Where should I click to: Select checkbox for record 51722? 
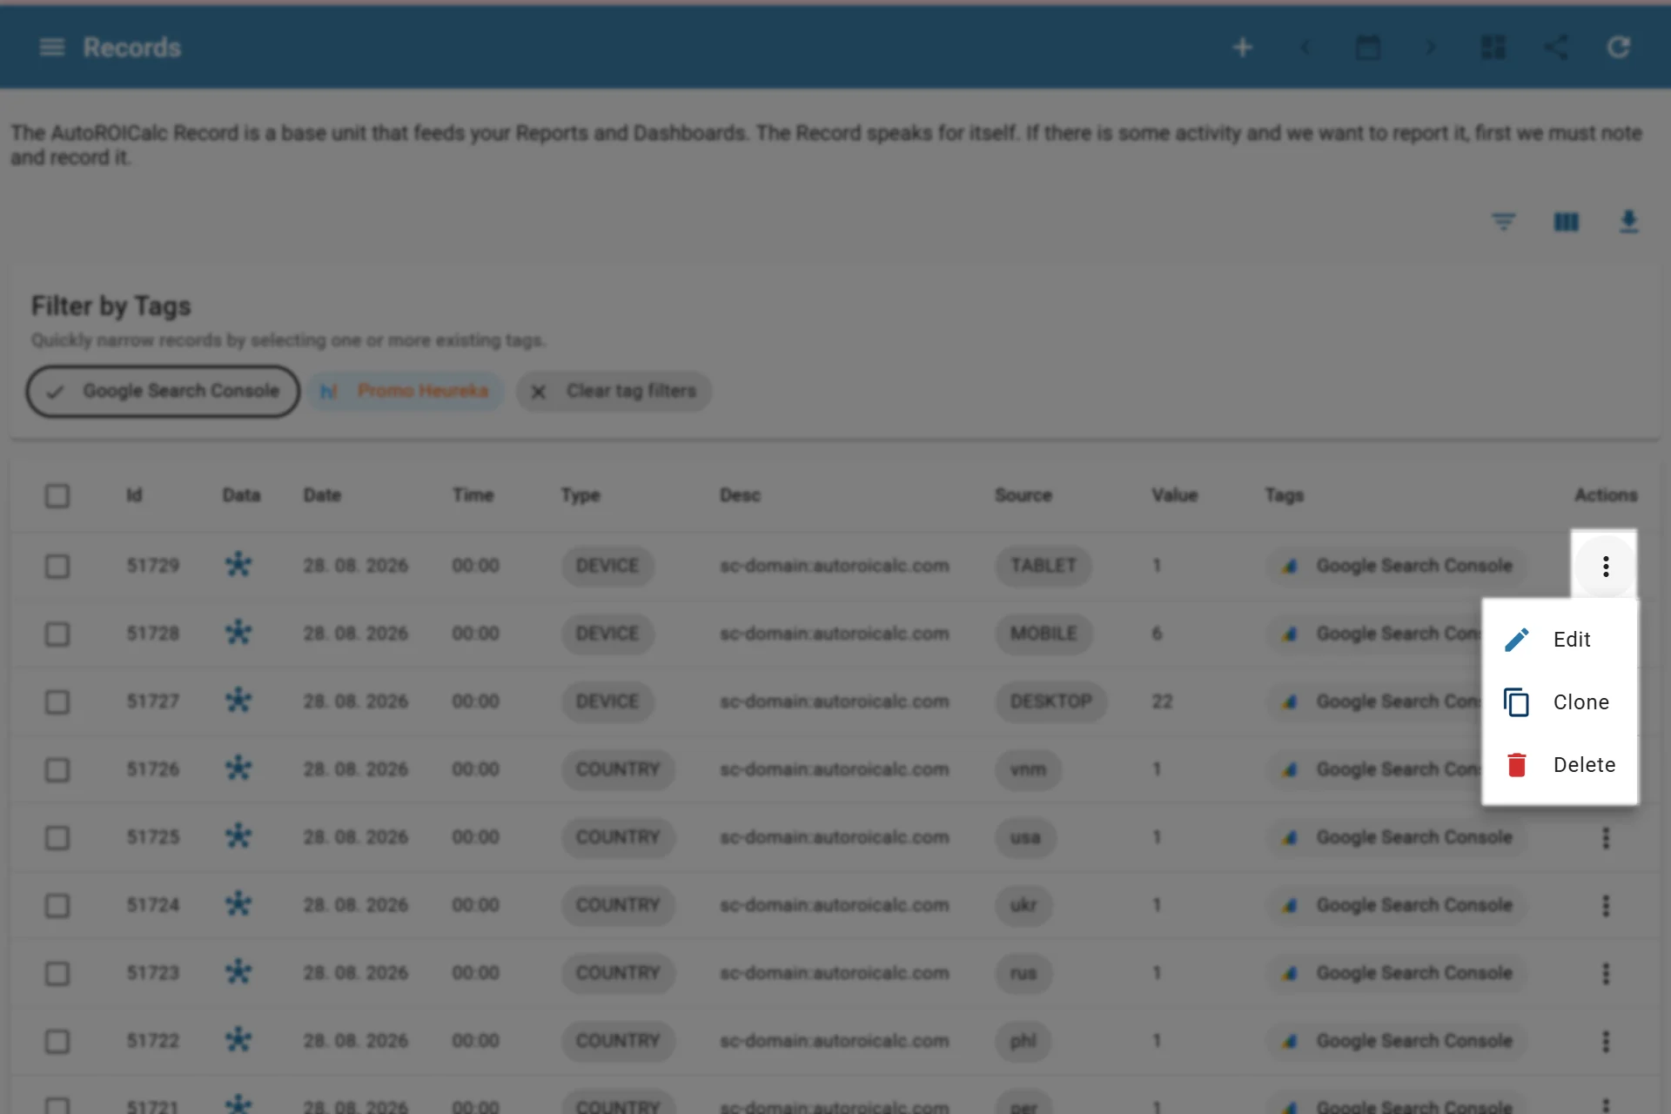pyautogui.click(x=57, y=1042)
